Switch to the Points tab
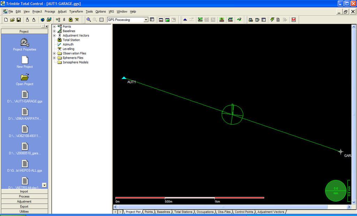The image size is (357, 216). point(149,212)
